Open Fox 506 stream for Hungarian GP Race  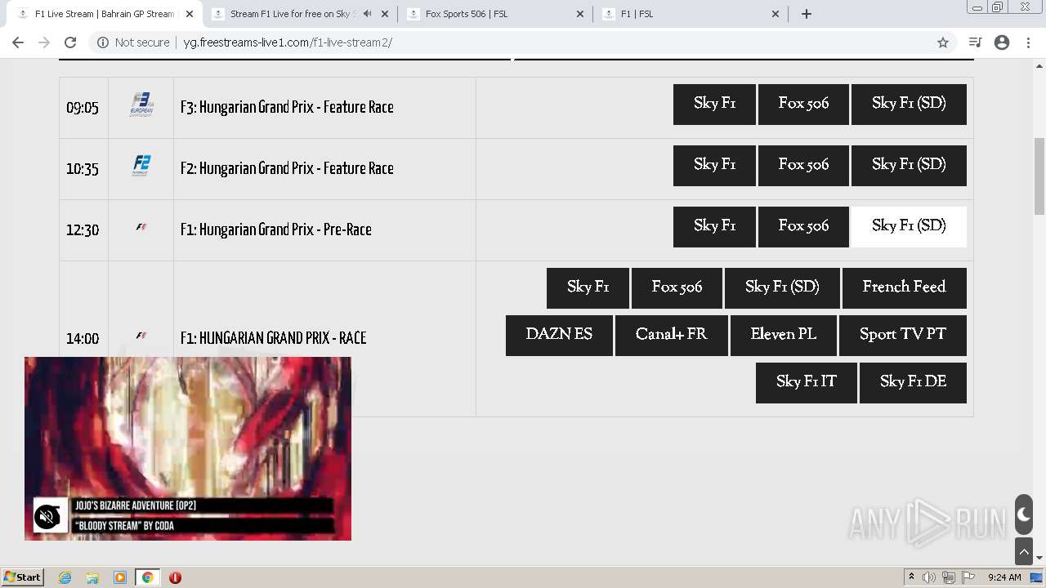677,288
